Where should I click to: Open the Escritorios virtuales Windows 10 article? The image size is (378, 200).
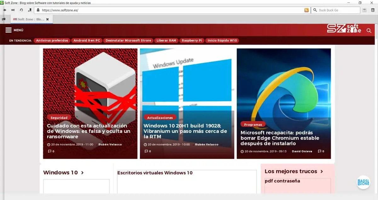click(155, 173)
